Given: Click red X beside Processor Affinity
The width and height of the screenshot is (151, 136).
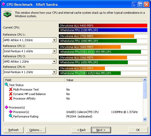Looking at the screenshot, I should 11,98.
